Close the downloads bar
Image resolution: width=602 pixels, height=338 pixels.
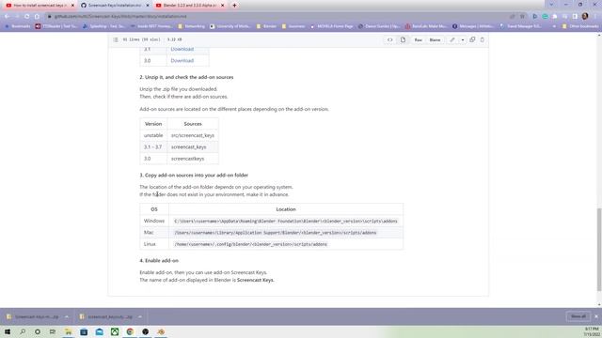tap(596, 316)
